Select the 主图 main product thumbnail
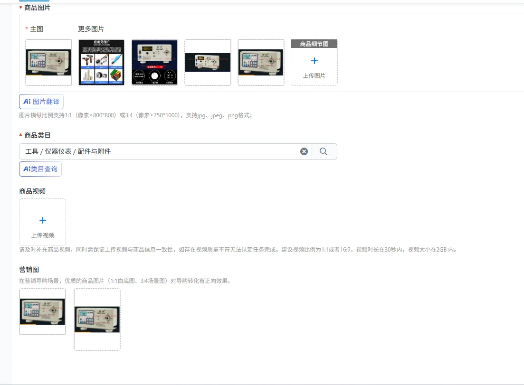This screenshot has width=524, height=385. pyautogui.click(x=48, y=63)
